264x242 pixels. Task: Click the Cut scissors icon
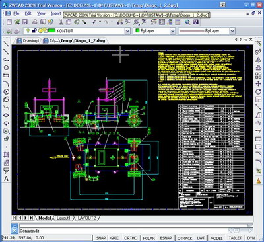[x=61, y=22]
